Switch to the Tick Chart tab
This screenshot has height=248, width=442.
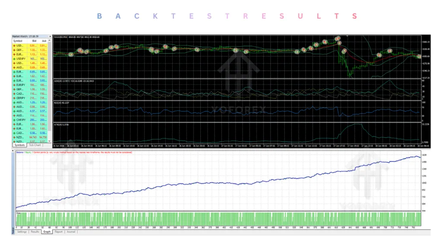tap(35, 145)
